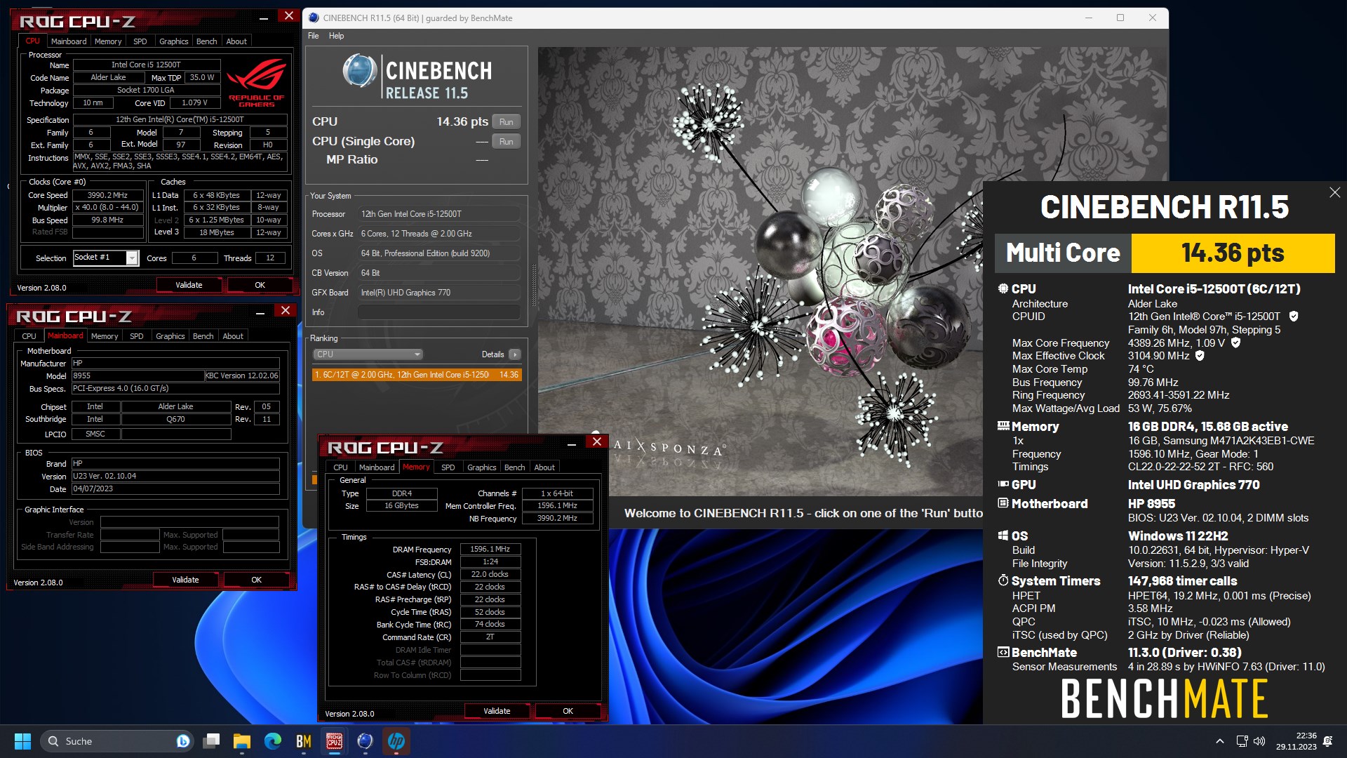Open About tab in top CPU-Z window
This screenshot has height=758, width=1347.
(236, 41)
